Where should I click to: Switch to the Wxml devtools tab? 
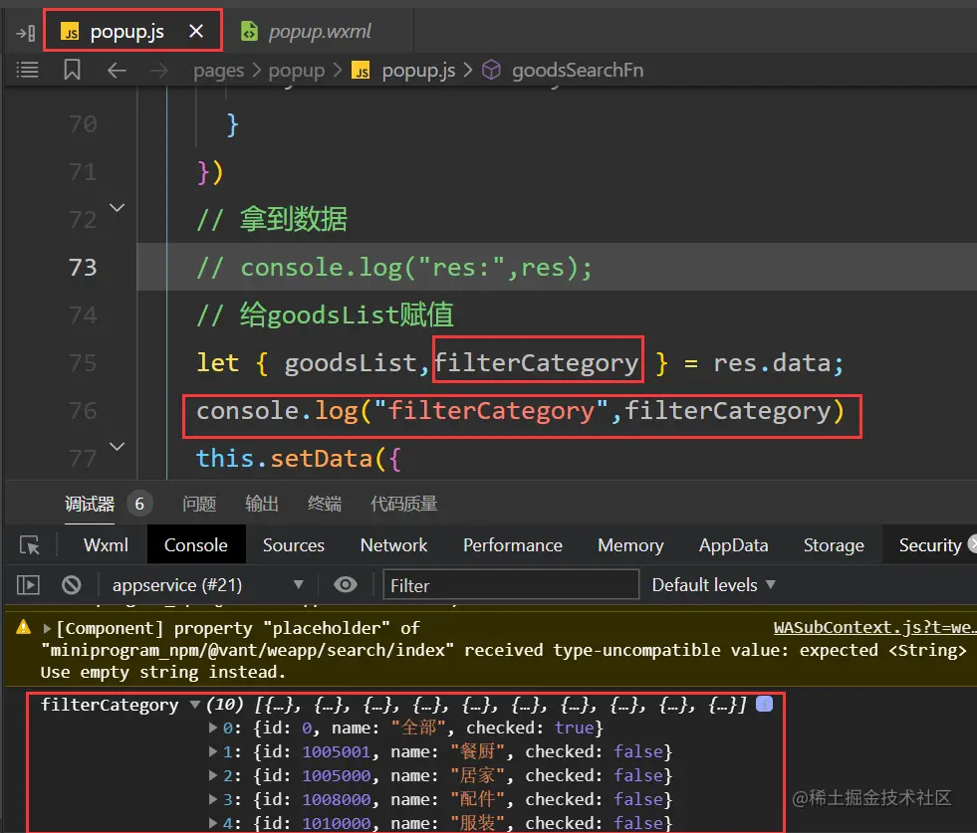106,545
